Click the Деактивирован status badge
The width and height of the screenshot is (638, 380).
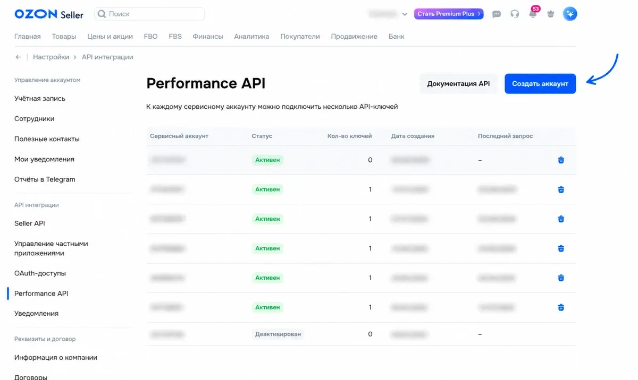278,334
